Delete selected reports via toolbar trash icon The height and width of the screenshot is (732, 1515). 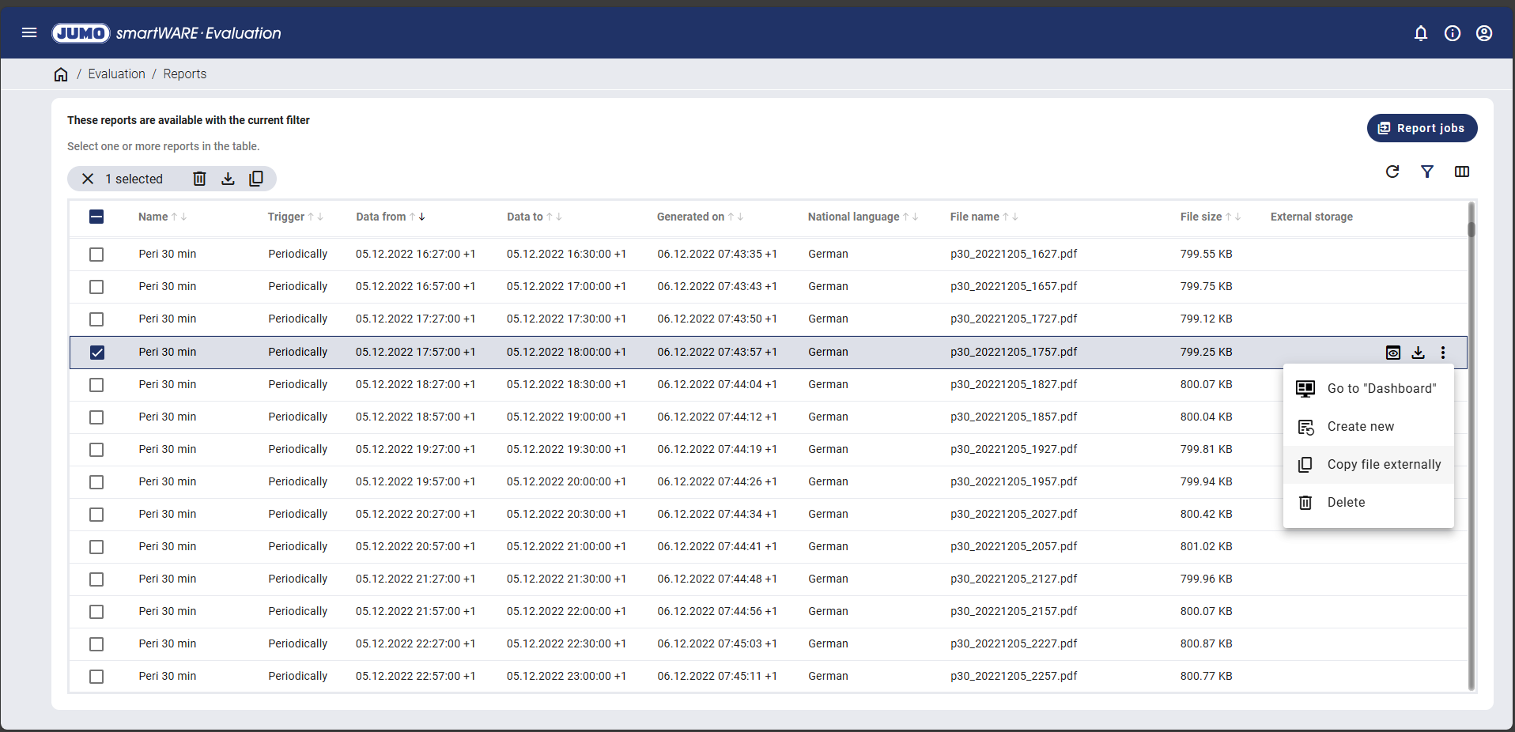point(199,179)
